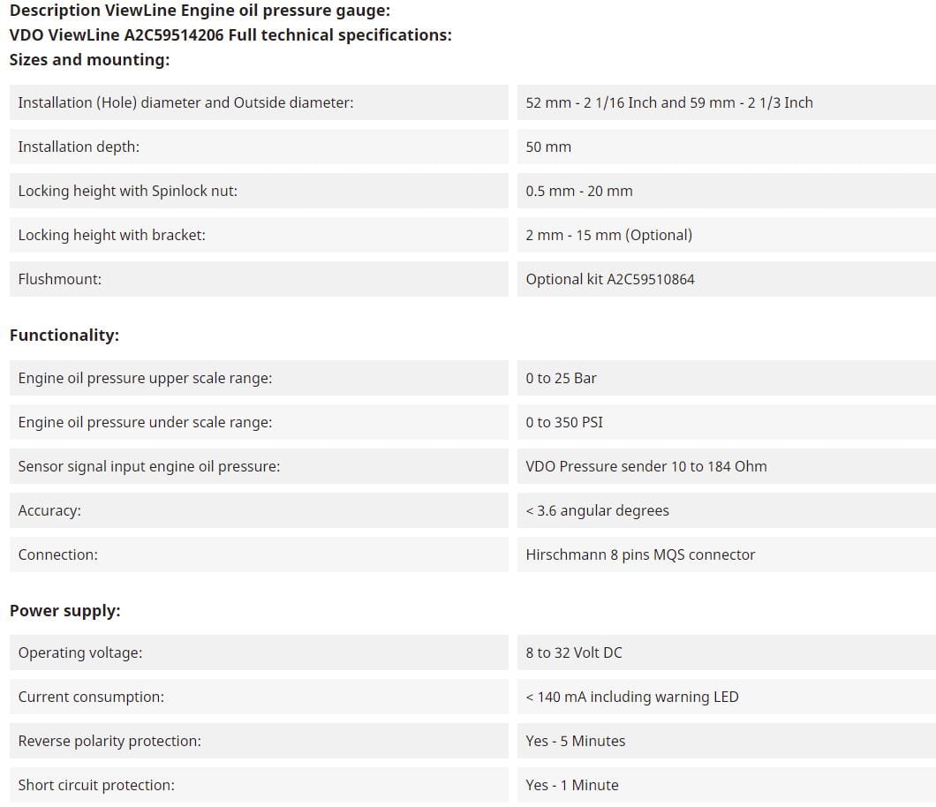Click the 'Installation depth:' label cell
The width and height of the screenshot is (936, 807).
[x=79, y=147]
